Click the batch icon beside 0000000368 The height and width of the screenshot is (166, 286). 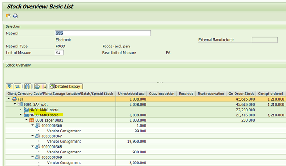38,147
